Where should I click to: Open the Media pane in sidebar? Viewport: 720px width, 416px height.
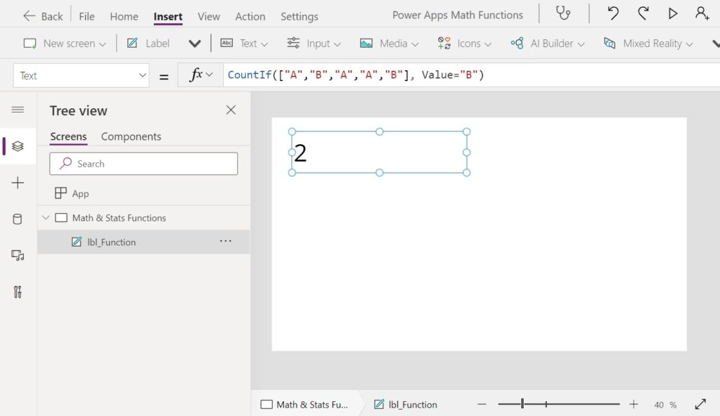[x=18, y=255]
